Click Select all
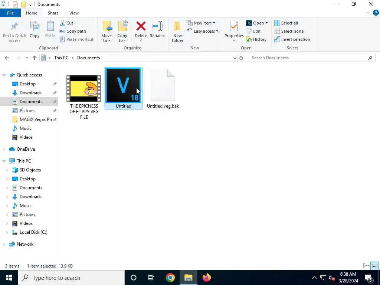Image resolution: width=380 pixels, height=285 pixels. tap(286, 23)
